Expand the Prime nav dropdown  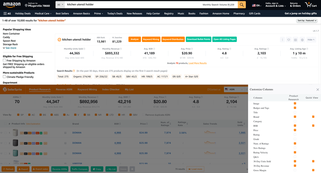[99, 13]
